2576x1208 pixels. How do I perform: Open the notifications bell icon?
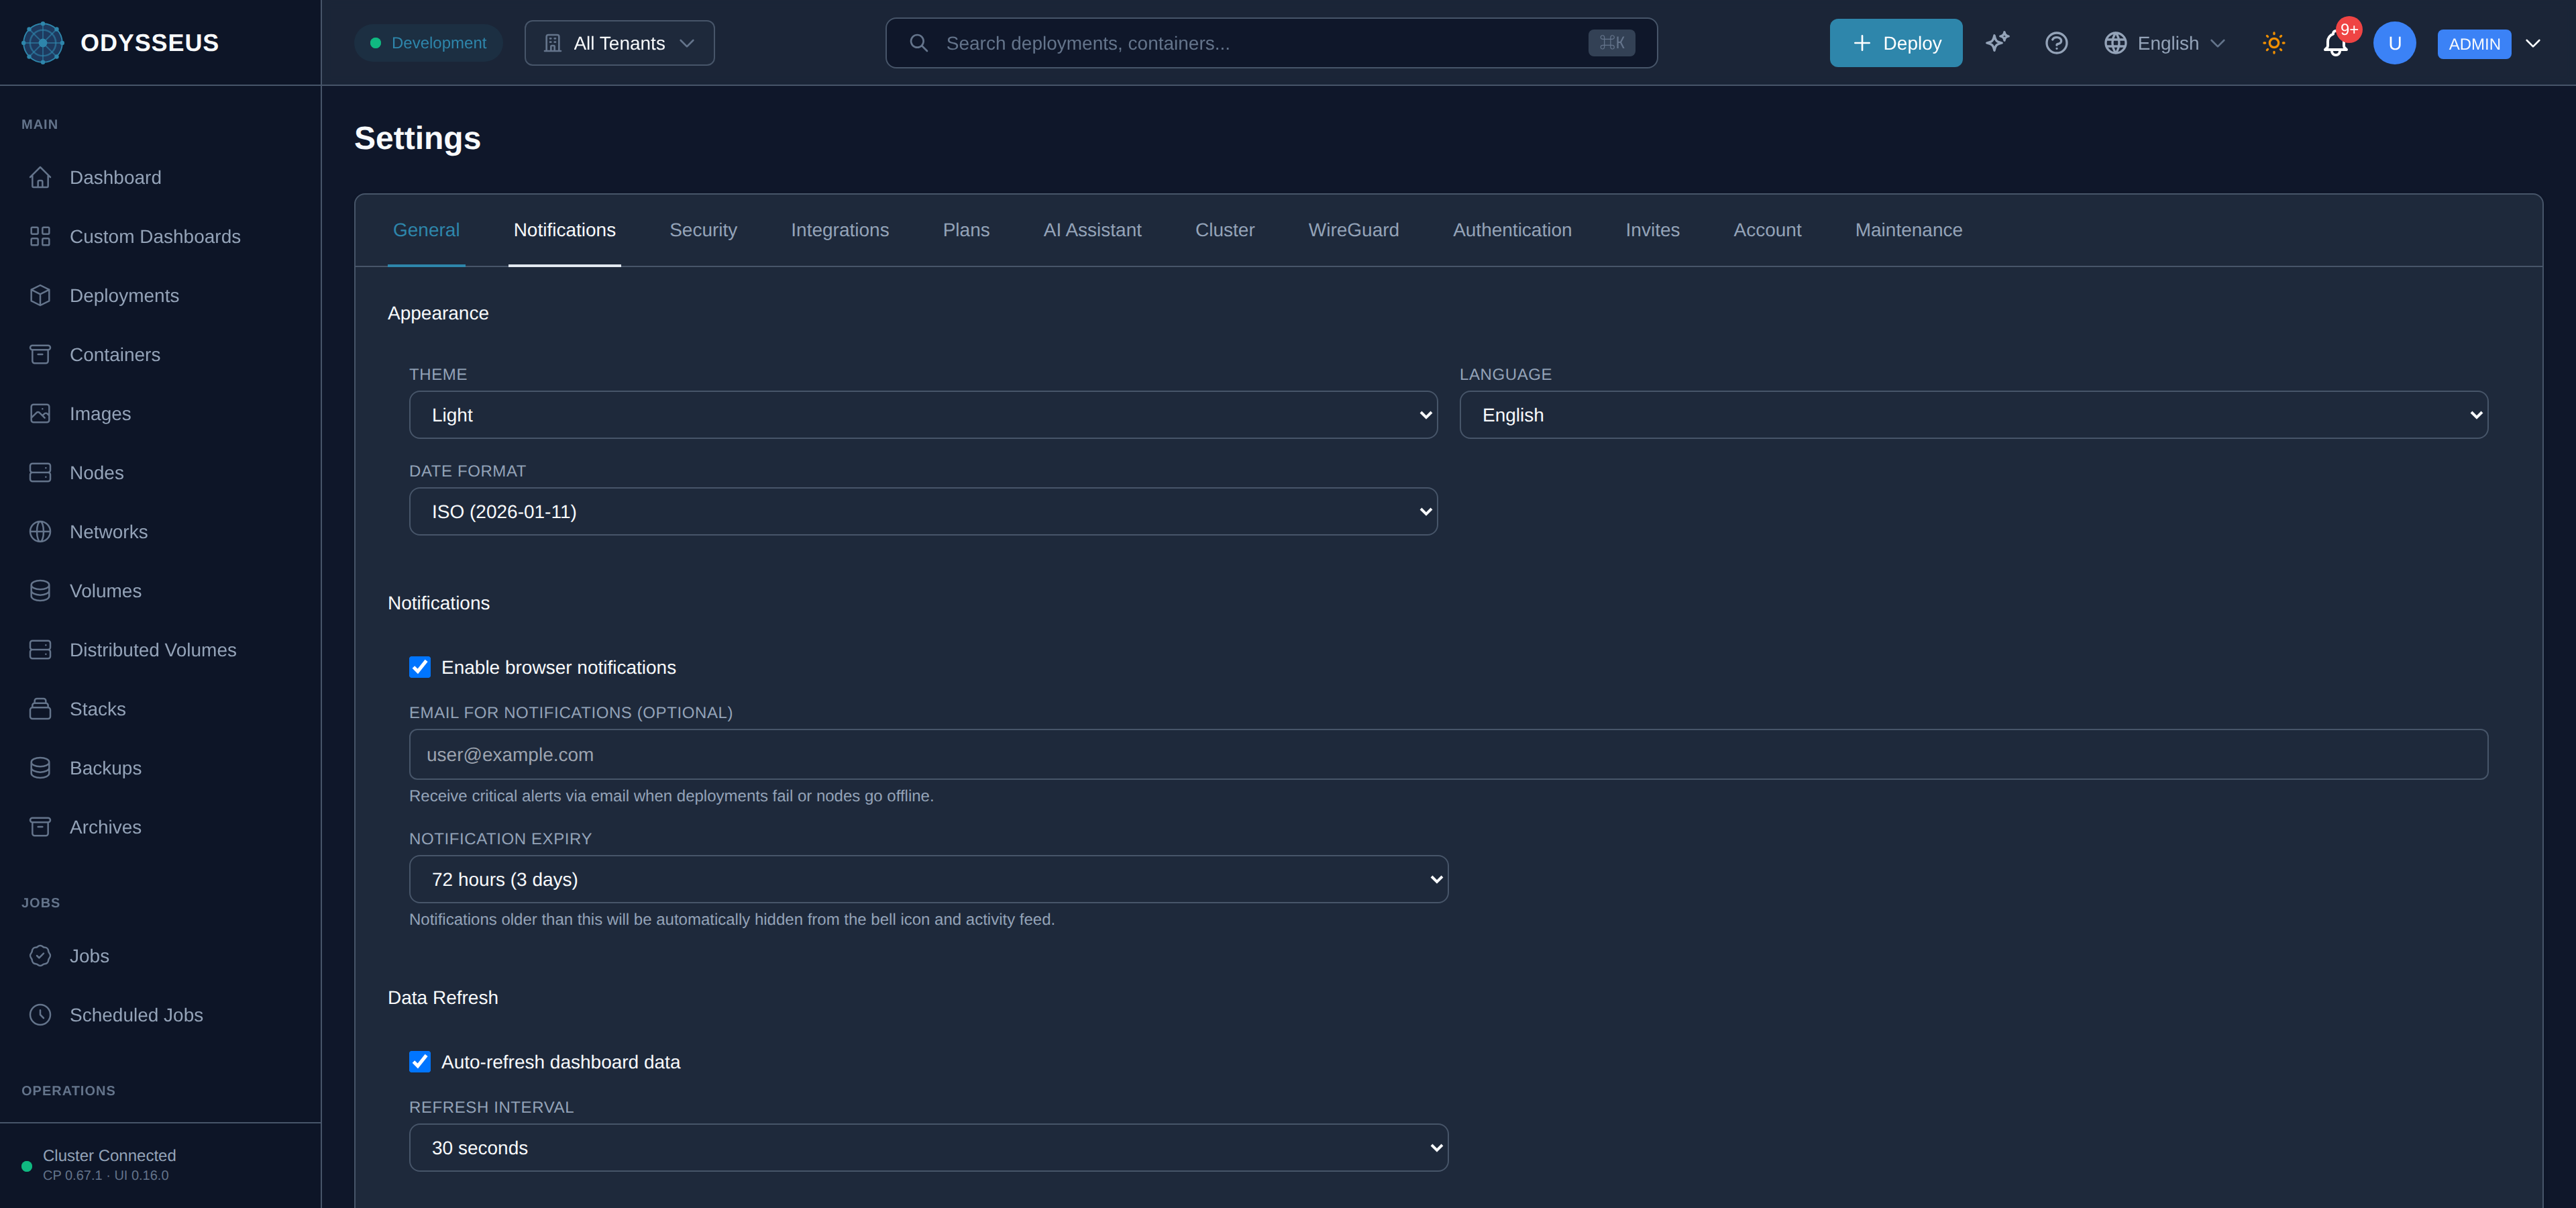point(2335,43)
